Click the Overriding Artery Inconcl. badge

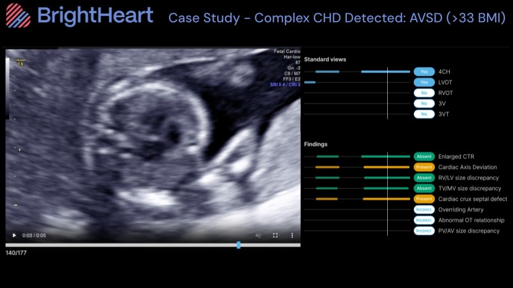click(x=424, y=209)
